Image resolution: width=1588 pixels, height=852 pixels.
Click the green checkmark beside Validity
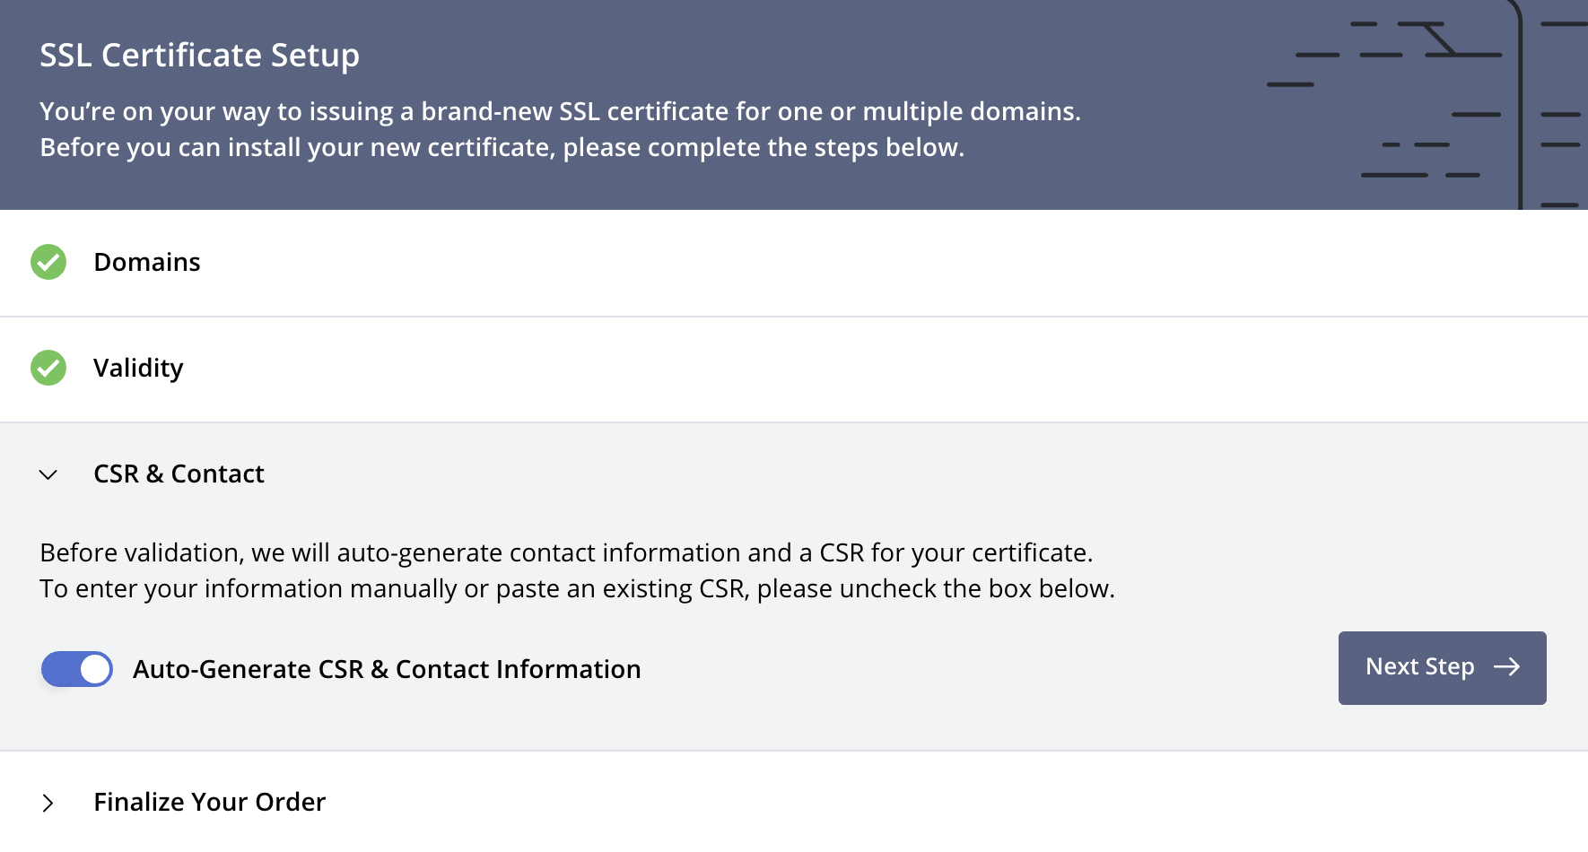pos(48,368)
